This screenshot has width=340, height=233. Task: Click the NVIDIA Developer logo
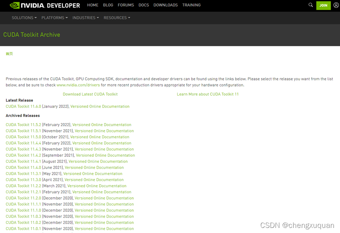(x=45, y=5)
